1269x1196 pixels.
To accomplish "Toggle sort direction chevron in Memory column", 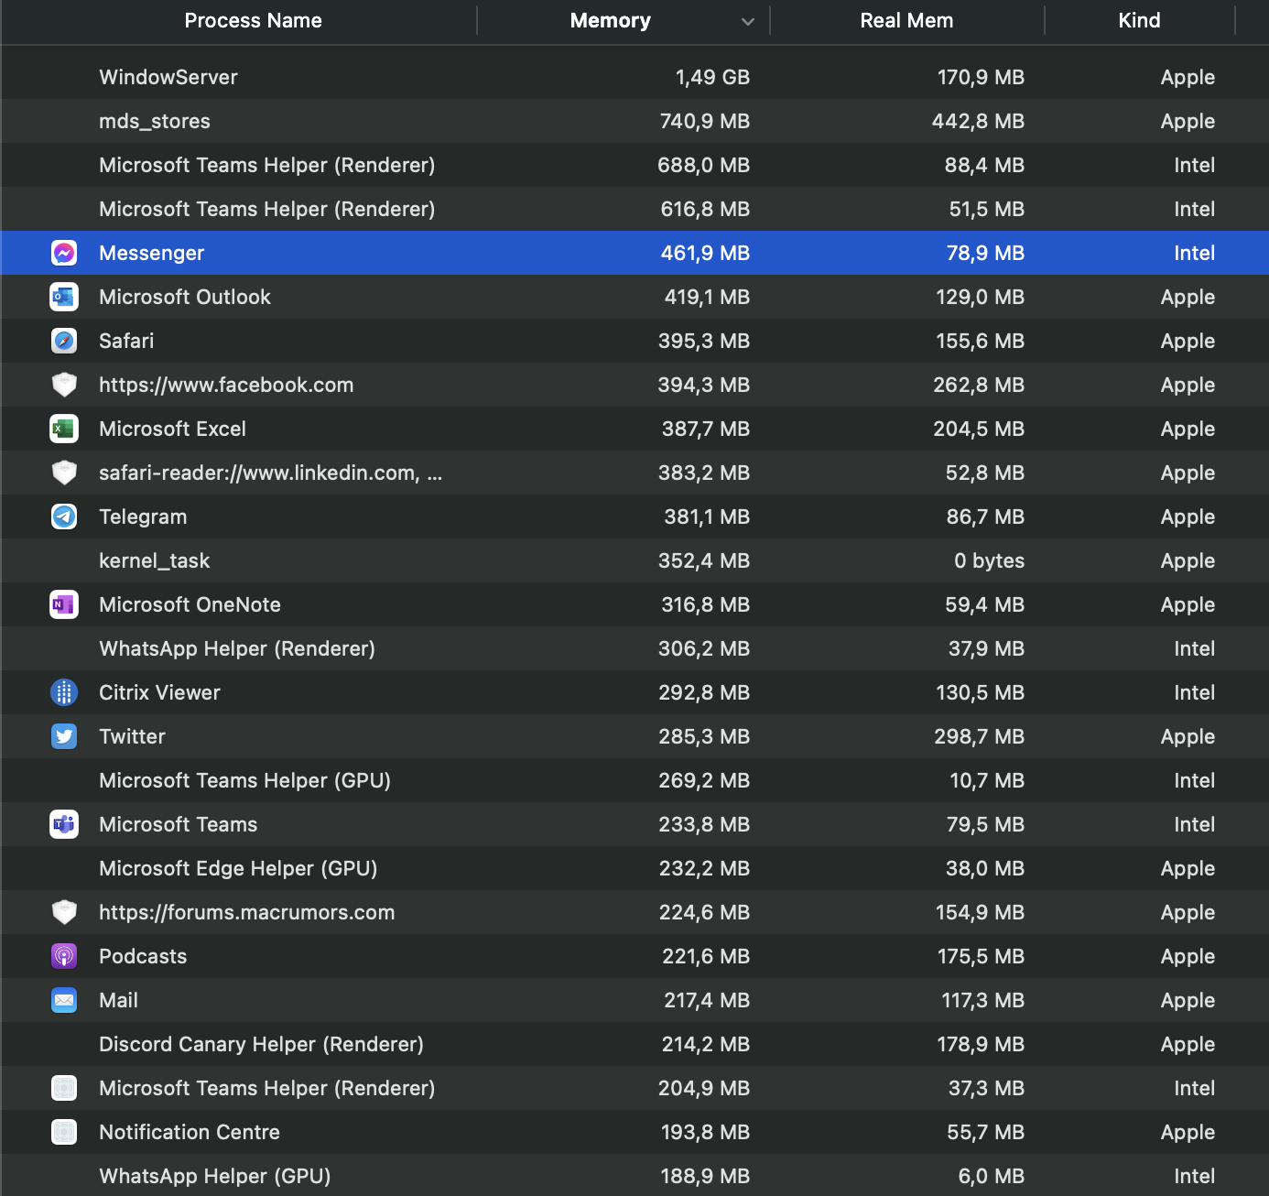I will pyautogui.click(x=748, y=21).
